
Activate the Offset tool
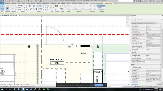point(34,6)
